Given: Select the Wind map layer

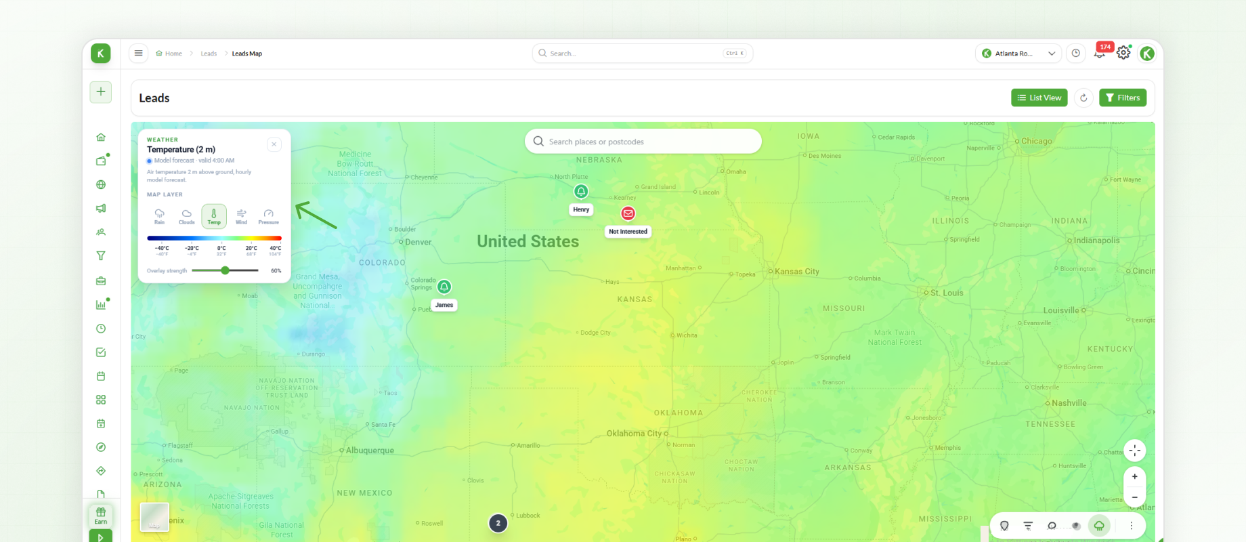Looking at the screenshot, I should click(241, 217).
